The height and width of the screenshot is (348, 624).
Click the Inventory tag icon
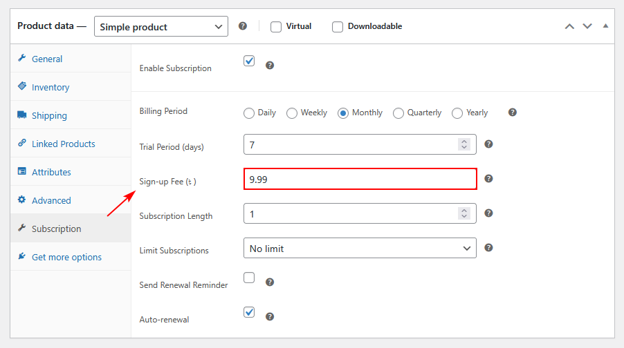click(22, 86)
